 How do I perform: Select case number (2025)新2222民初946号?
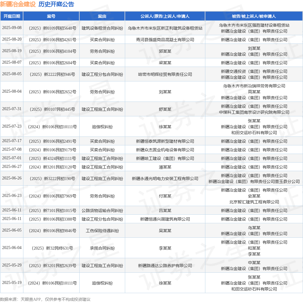(x=52, y=75)
